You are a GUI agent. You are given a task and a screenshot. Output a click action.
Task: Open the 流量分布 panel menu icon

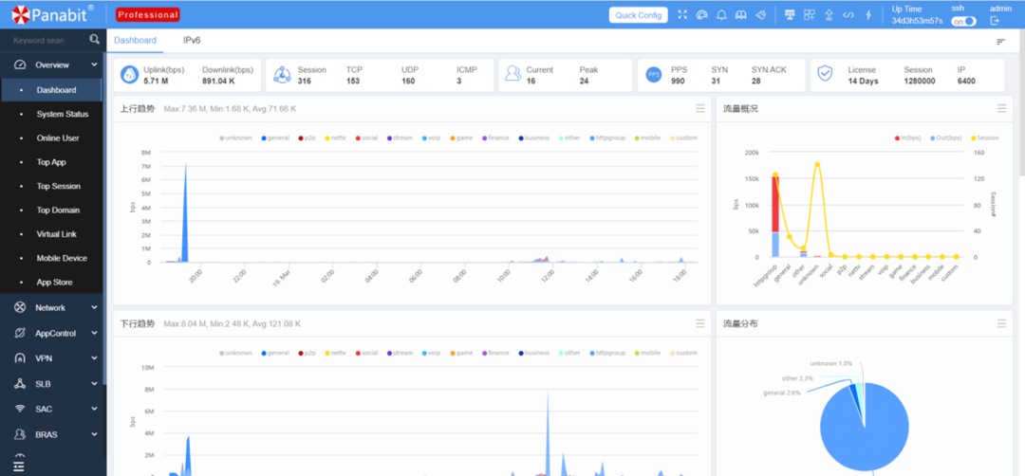[x=1001, y=323]
